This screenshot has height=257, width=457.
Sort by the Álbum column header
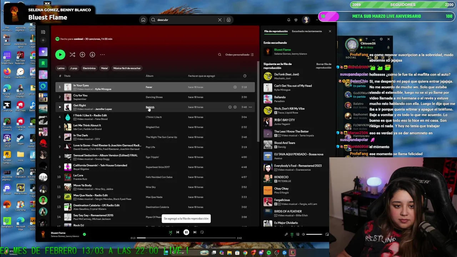click(149, 76)
